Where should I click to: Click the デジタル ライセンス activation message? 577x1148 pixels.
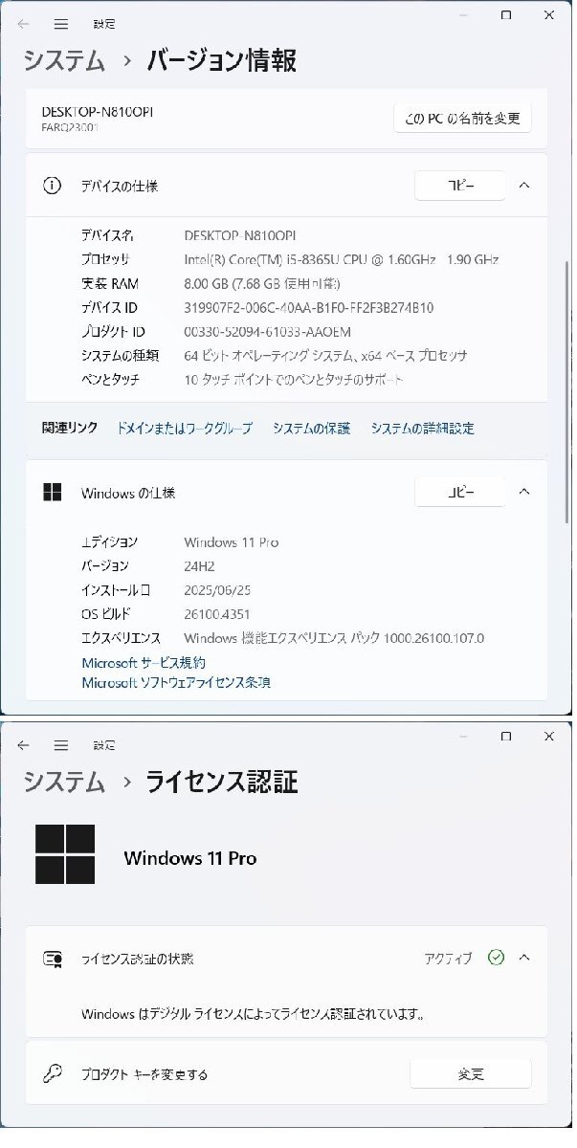(253, 1013)
